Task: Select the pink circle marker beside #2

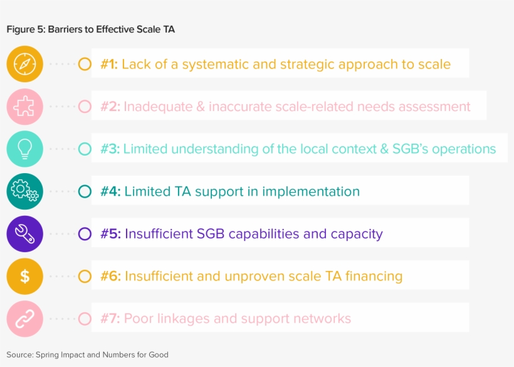Action: coord(85,107)
